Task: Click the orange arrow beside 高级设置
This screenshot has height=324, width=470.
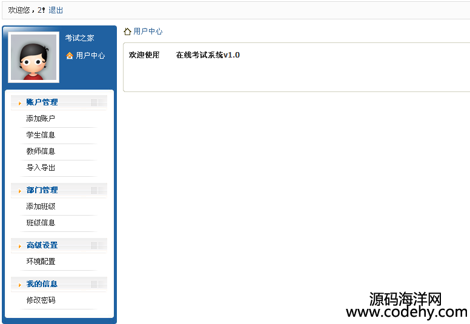Action: pyautogui.click(x=20, y=246)
